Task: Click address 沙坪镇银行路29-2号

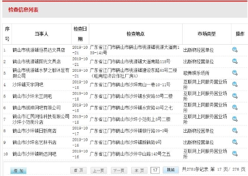Action: 129,131
